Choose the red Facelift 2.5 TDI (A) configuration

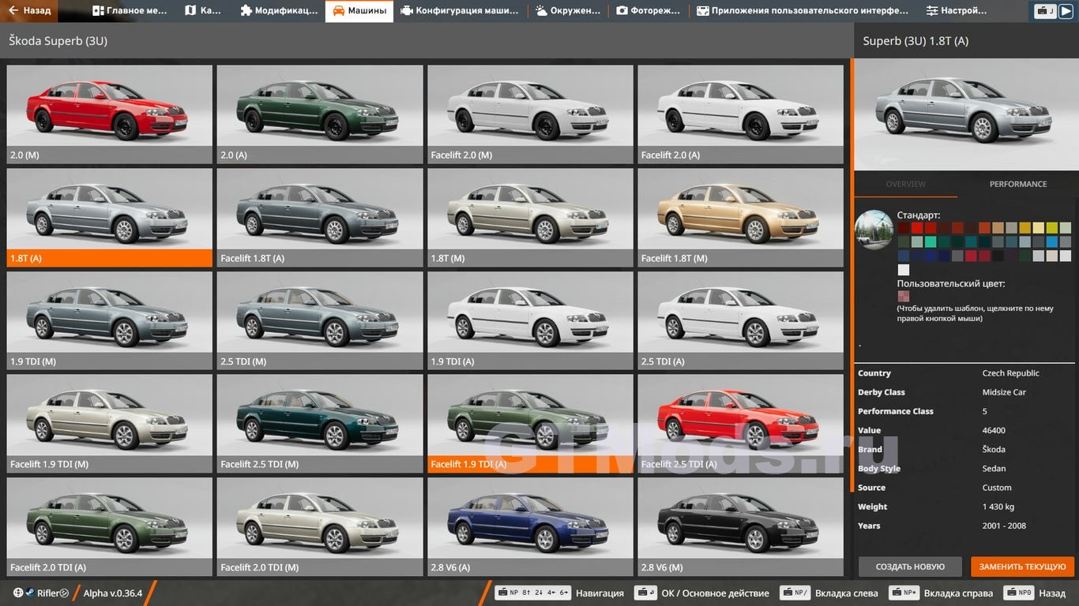click(741, 424)
